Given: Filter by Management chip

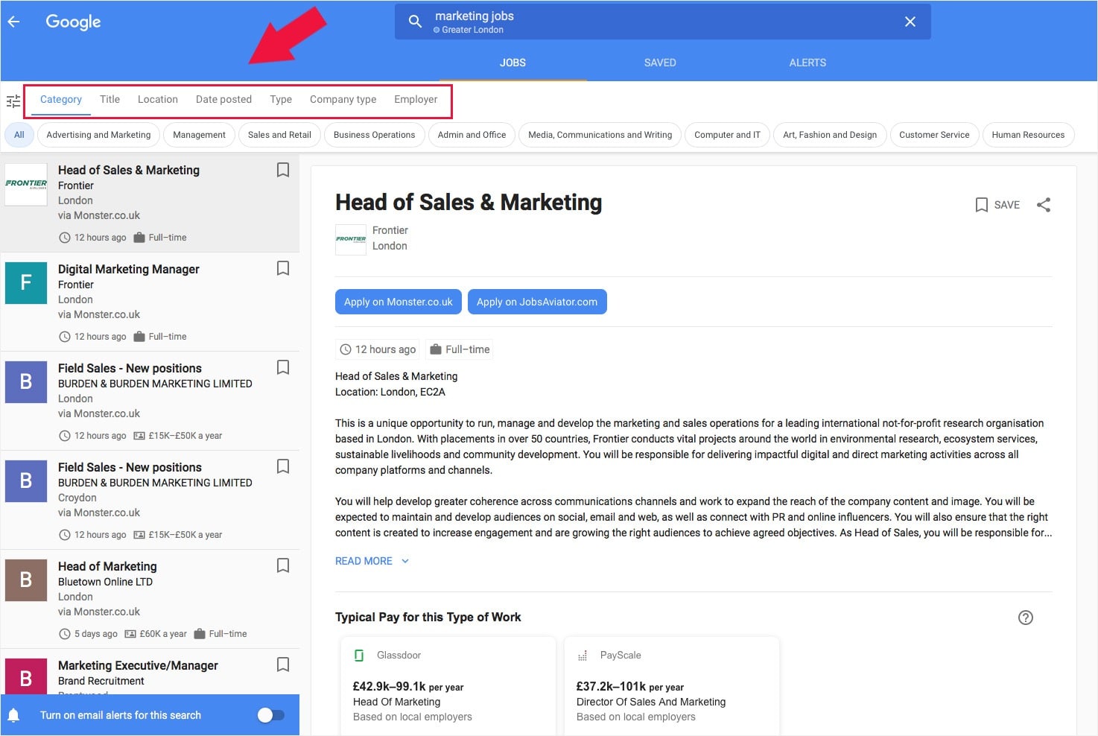Looking at the screenshot, I should pyautogui.click(x=199, y=135).
